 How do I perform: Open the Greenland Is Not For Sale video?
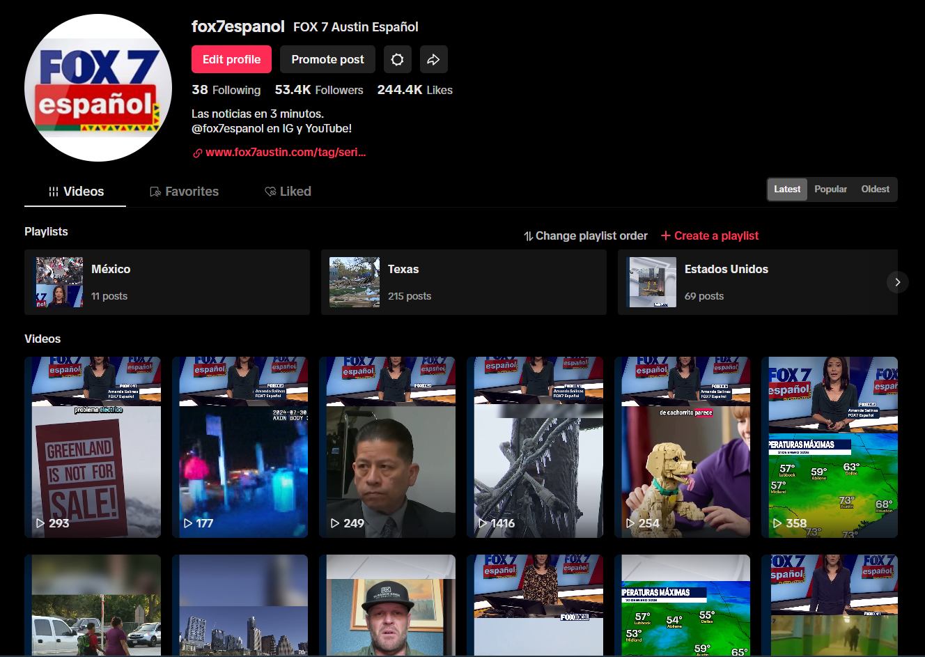click(93, 447)
